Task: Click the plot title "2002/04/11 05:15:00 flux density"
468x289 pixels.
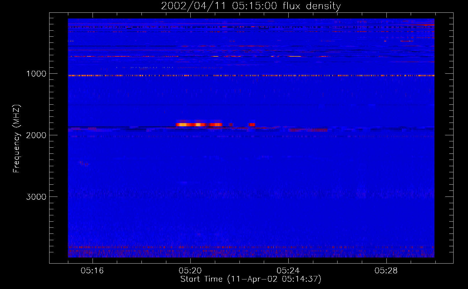Action: point(251,6)
